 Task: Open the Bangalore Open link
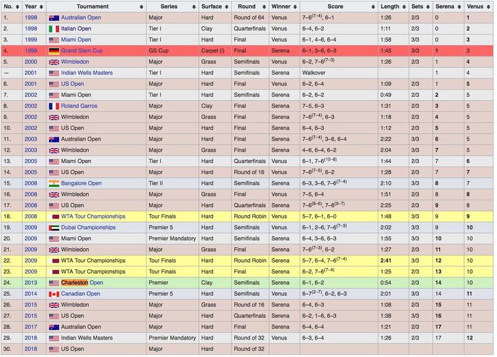81,183
